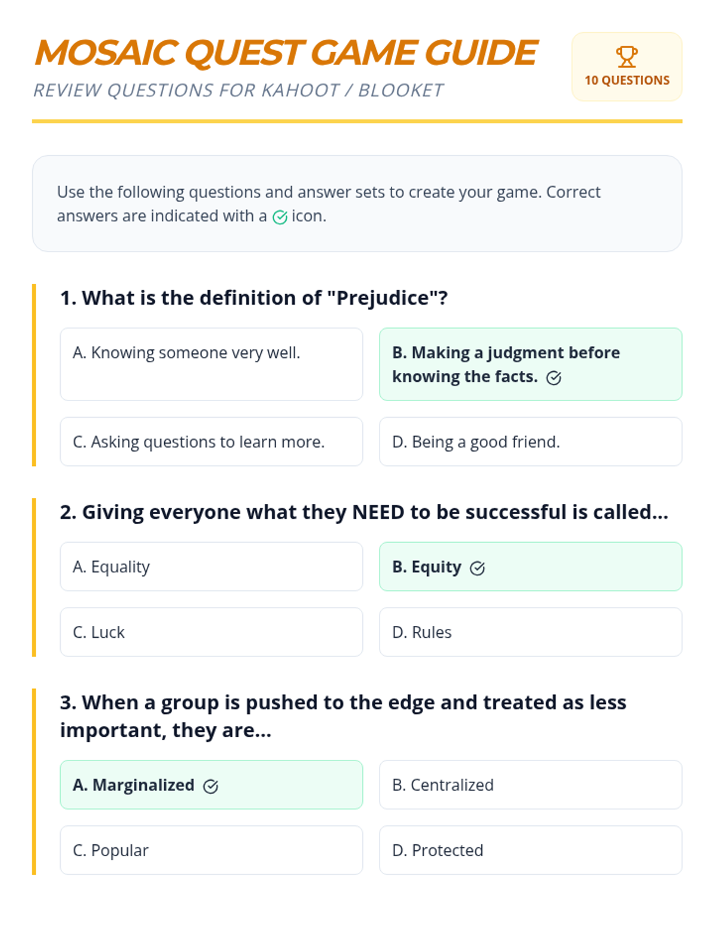714x952 pixels.
Task: Click the trophy icon in the badge
Action: [627, 57]
